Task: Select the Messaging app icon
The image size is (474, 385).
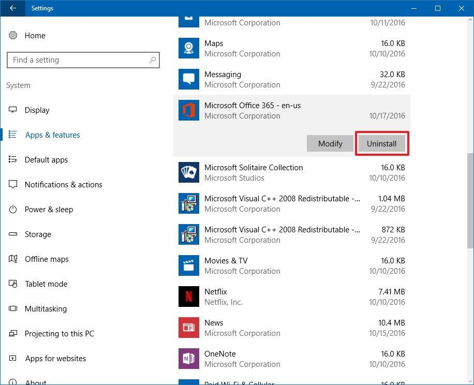Action: [188, 79]
